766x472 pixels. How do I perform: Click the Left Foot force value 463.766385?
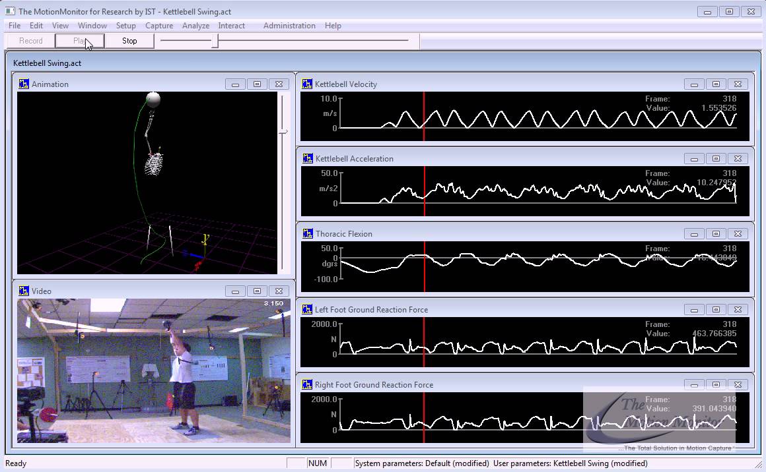click(714, 334)
